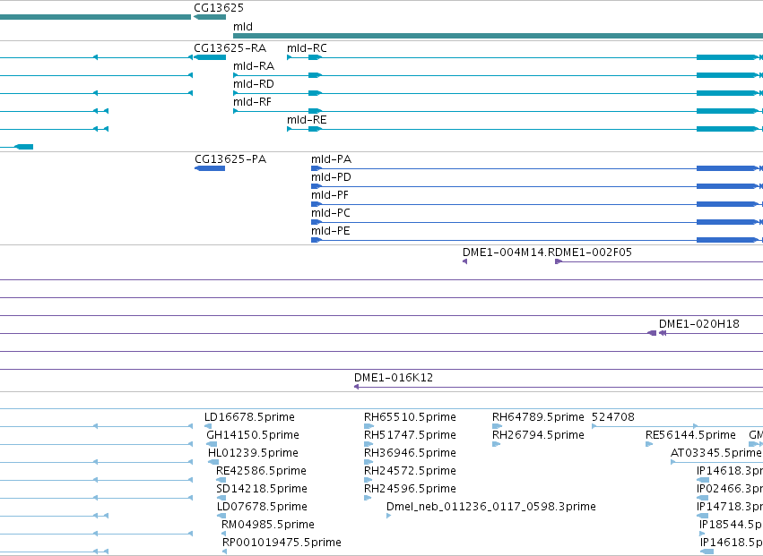Select the mld-PF protein label

329,195
